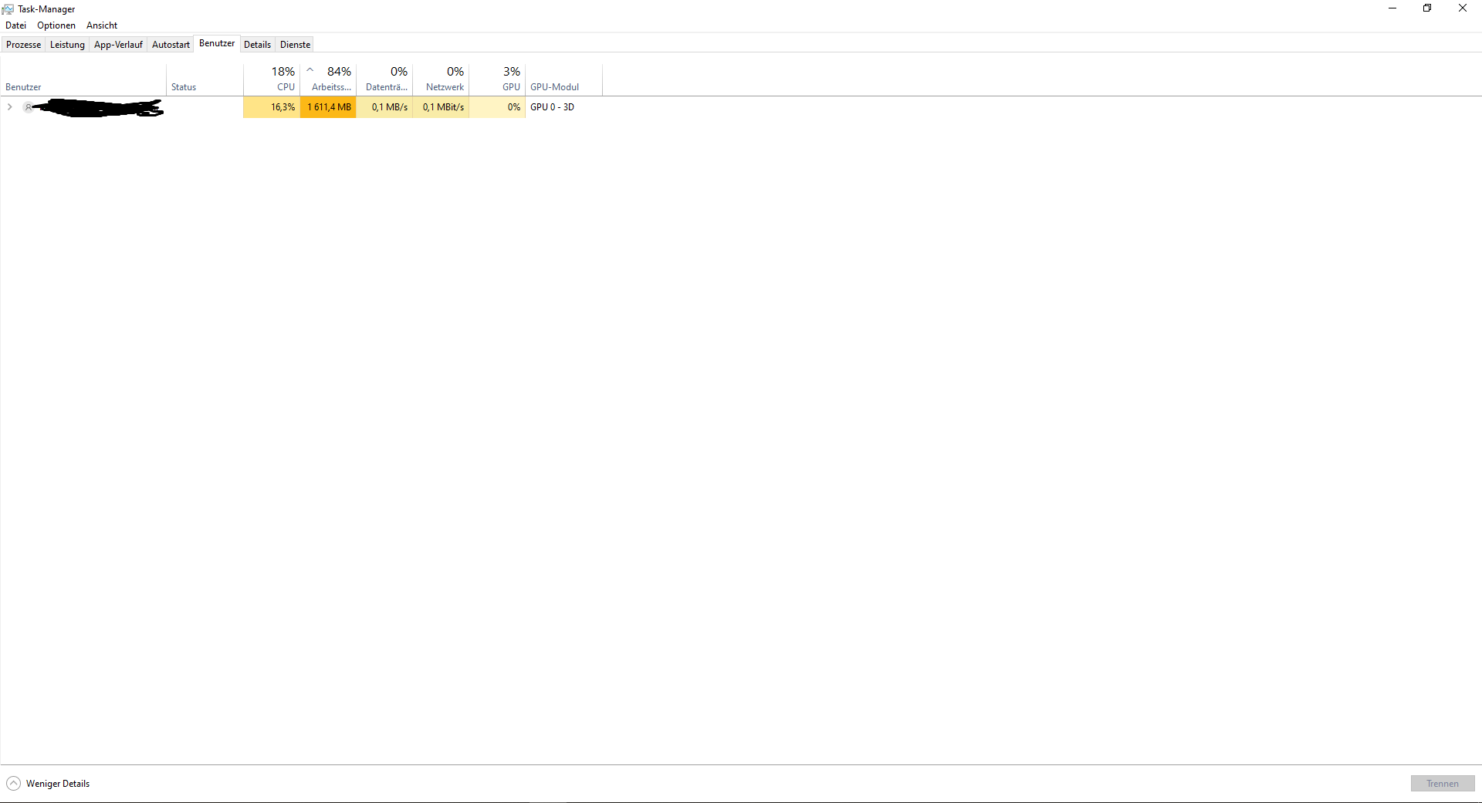Sort users by CPU column header
Image resolution: width=1482 pixels, height=803 pixels.
(272, 79)
